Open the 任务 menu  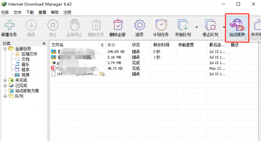point(5,12)
